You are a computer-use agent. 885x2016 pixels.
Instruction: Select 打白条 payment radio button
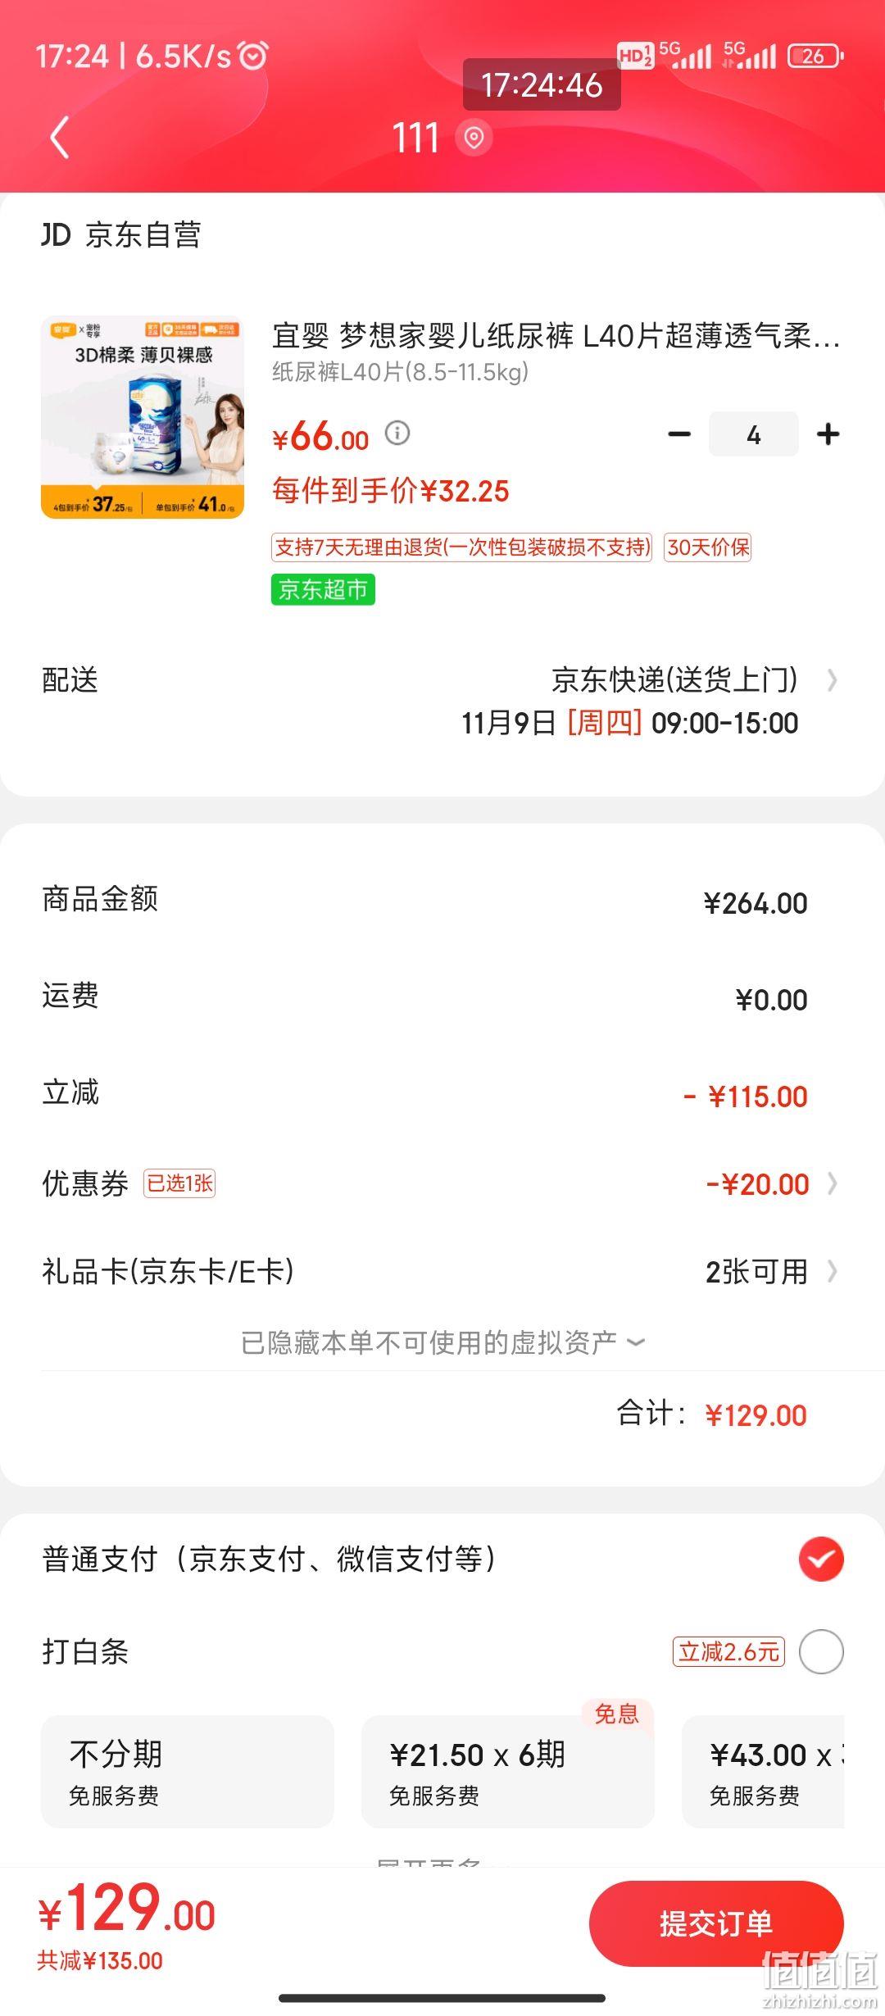[x=821, y=1651]
